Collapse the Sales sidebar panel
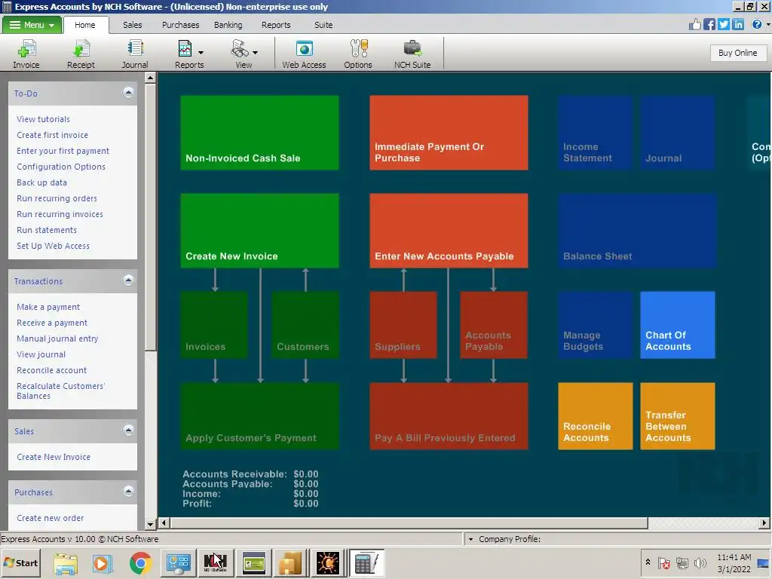Image resolution: width=772 pixels, height=579 pixels. pyautogui.click(x=128, y=430)
